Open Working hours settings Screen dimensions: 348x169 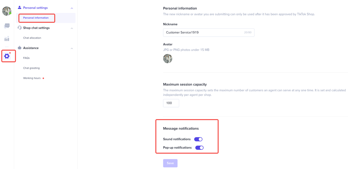click(32, 78)
